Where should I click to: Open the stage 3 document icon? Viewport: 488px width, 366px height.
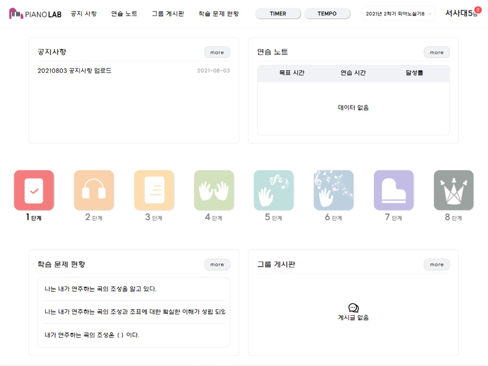[154, 190]
